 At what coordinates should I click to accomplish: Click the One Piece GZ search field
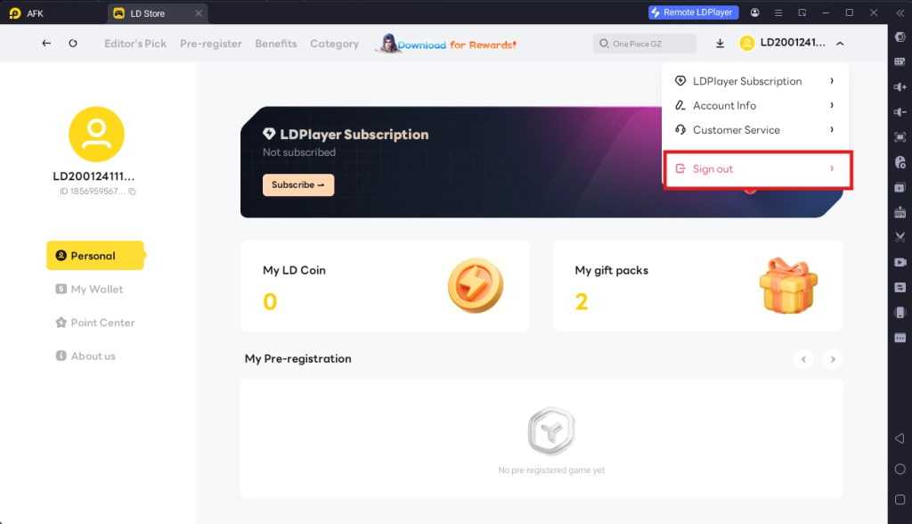(x=645, y=44)
